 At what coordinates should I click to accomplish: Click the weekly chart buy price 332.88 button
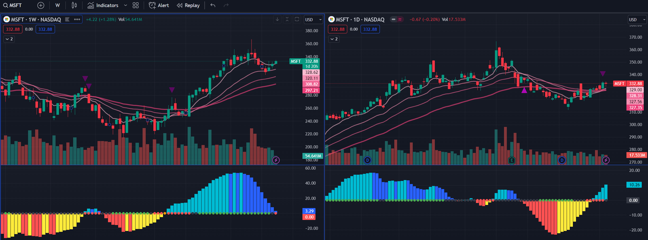pyautogui.click(x=45, y=29)
